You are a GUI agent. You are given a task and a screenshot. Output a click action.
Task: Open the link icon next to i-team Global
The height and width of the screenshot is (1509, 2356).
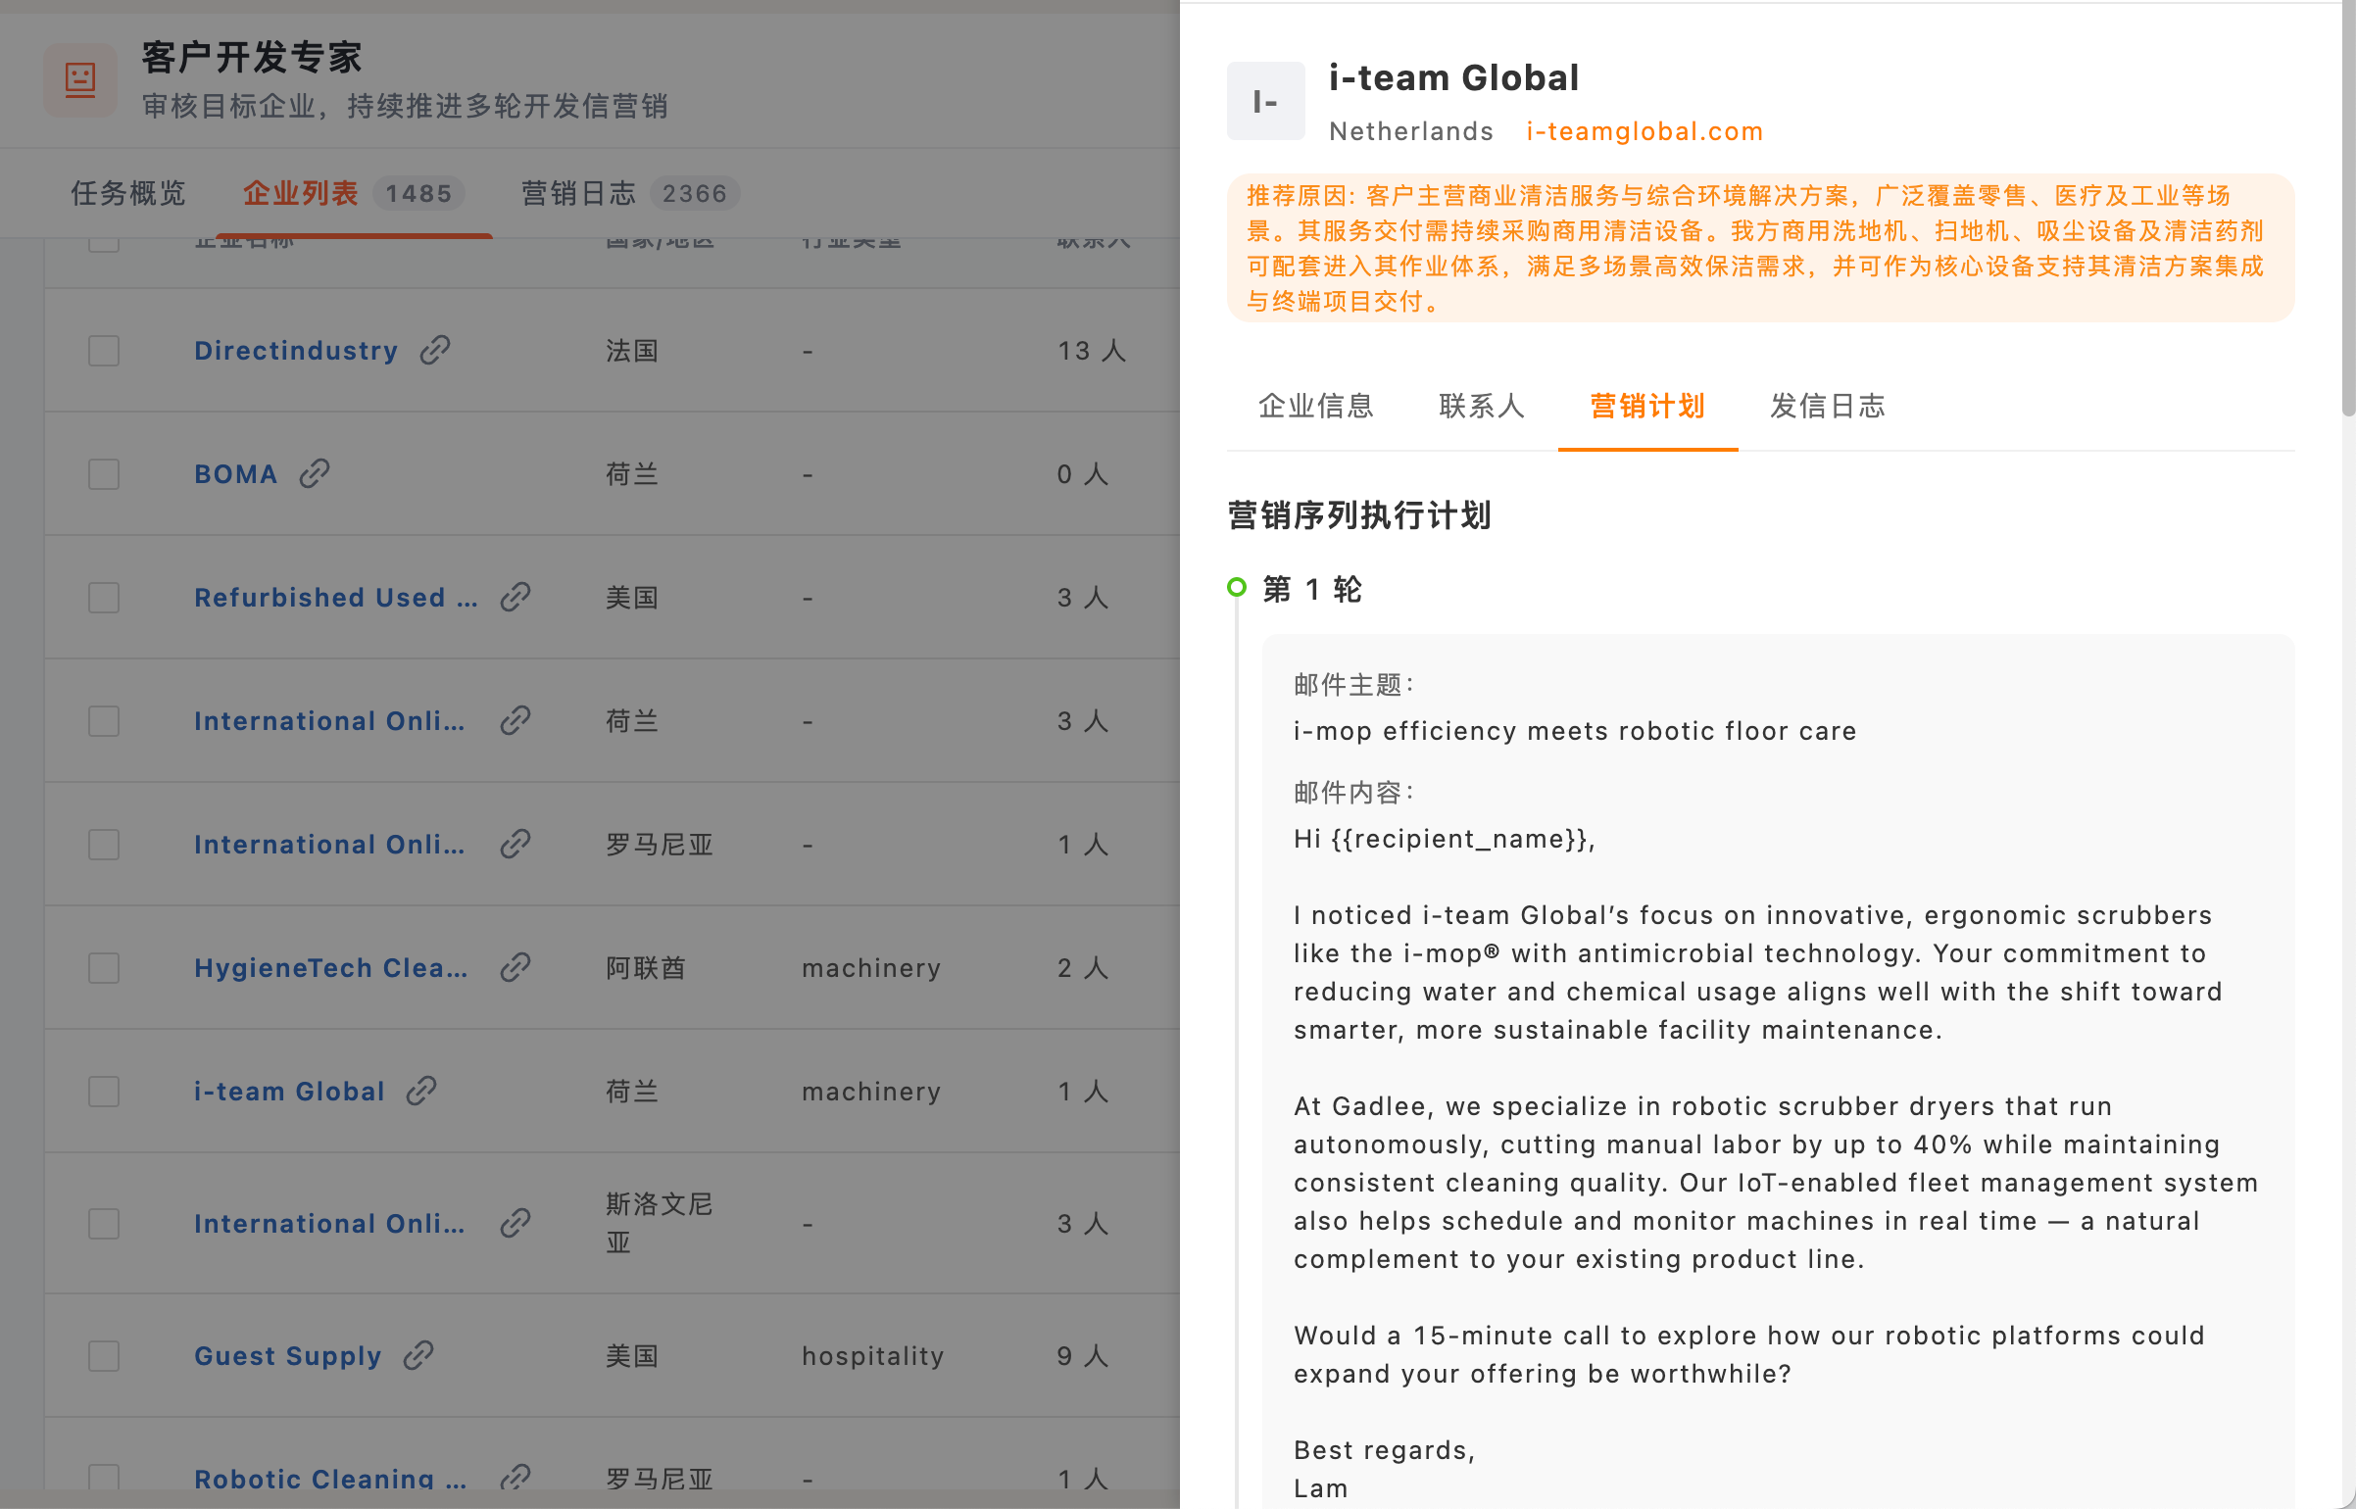pos(421,1091)
